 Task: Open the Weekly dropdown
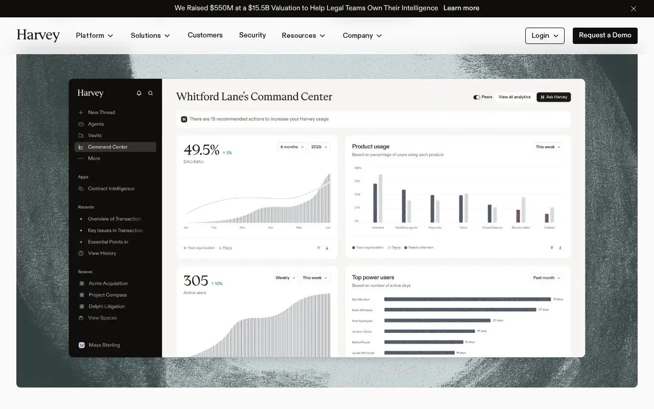click(286, 278)
